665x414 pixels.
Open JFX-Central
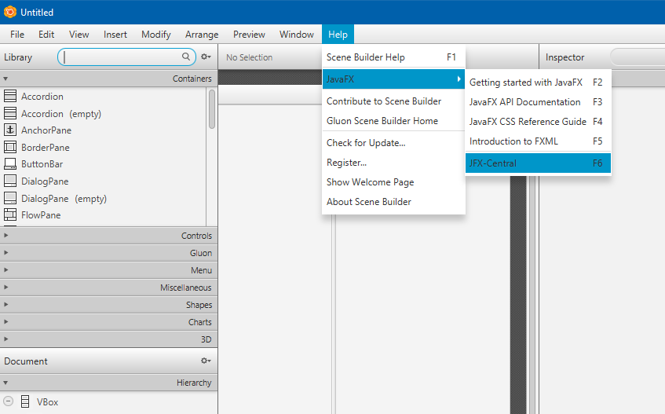coord(538,163)
